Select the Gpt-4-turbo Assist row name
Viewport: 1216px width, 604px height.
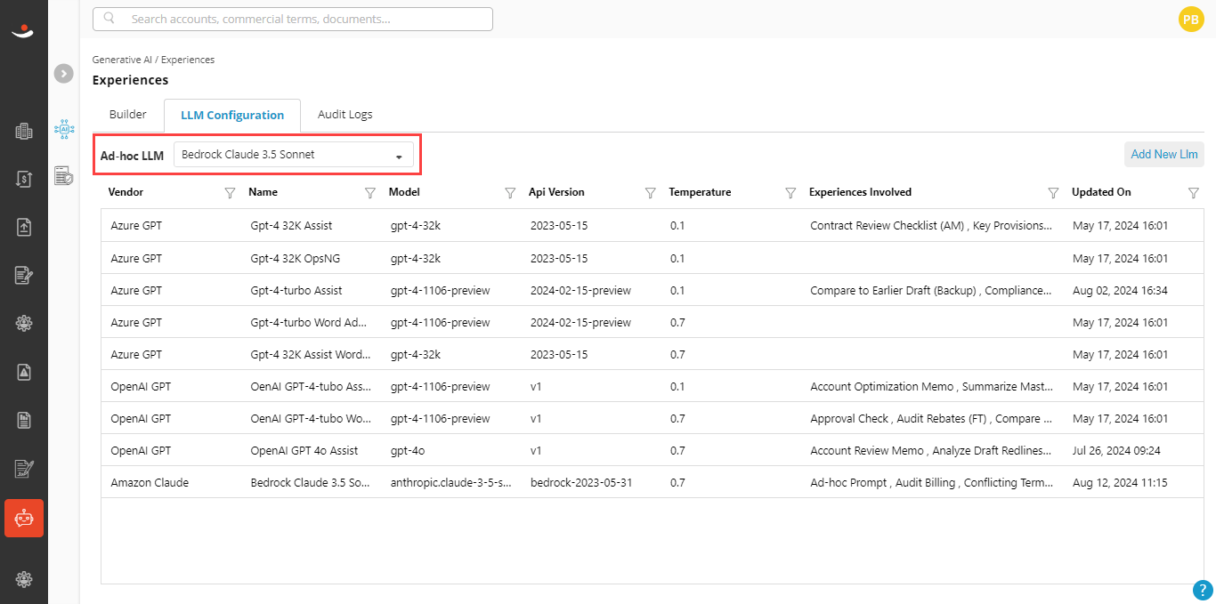296,290
